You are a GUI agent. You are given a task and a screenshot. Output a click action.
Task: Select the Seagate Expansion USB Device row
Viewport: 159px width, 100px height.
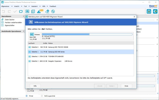[81, 61]
